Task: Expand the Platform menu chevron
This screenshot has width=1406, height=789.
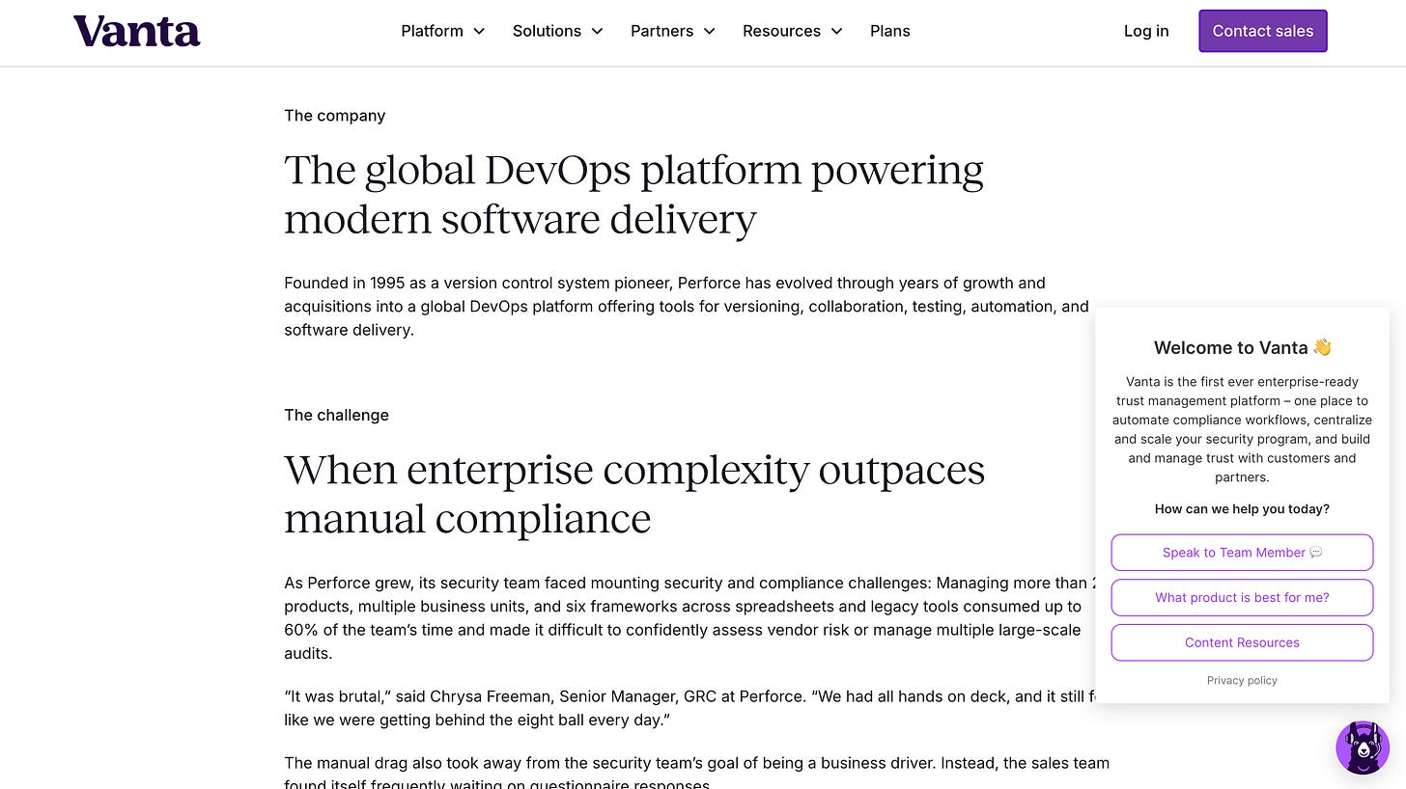Action: pyautogui.click(x=479, y=31)
